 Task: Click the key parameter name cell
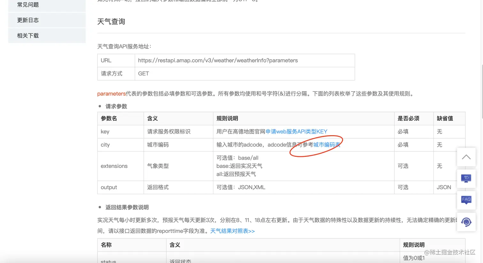coord(120,132)
